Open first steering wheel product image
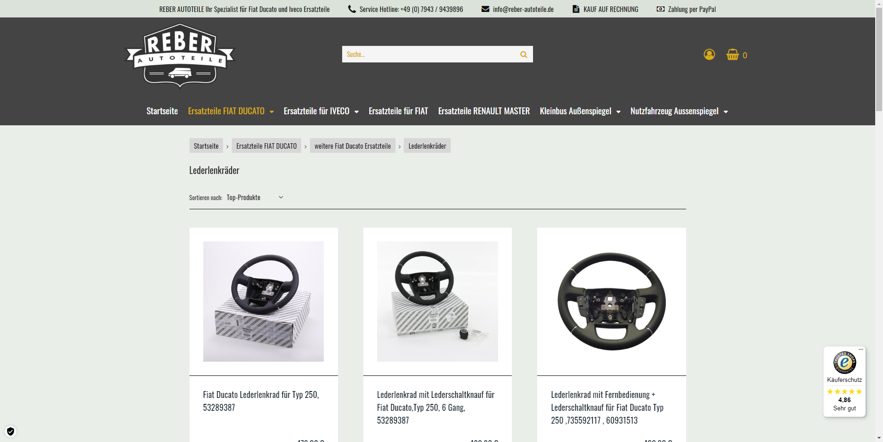This screenshot has width=883, height=442. point(264,302)
